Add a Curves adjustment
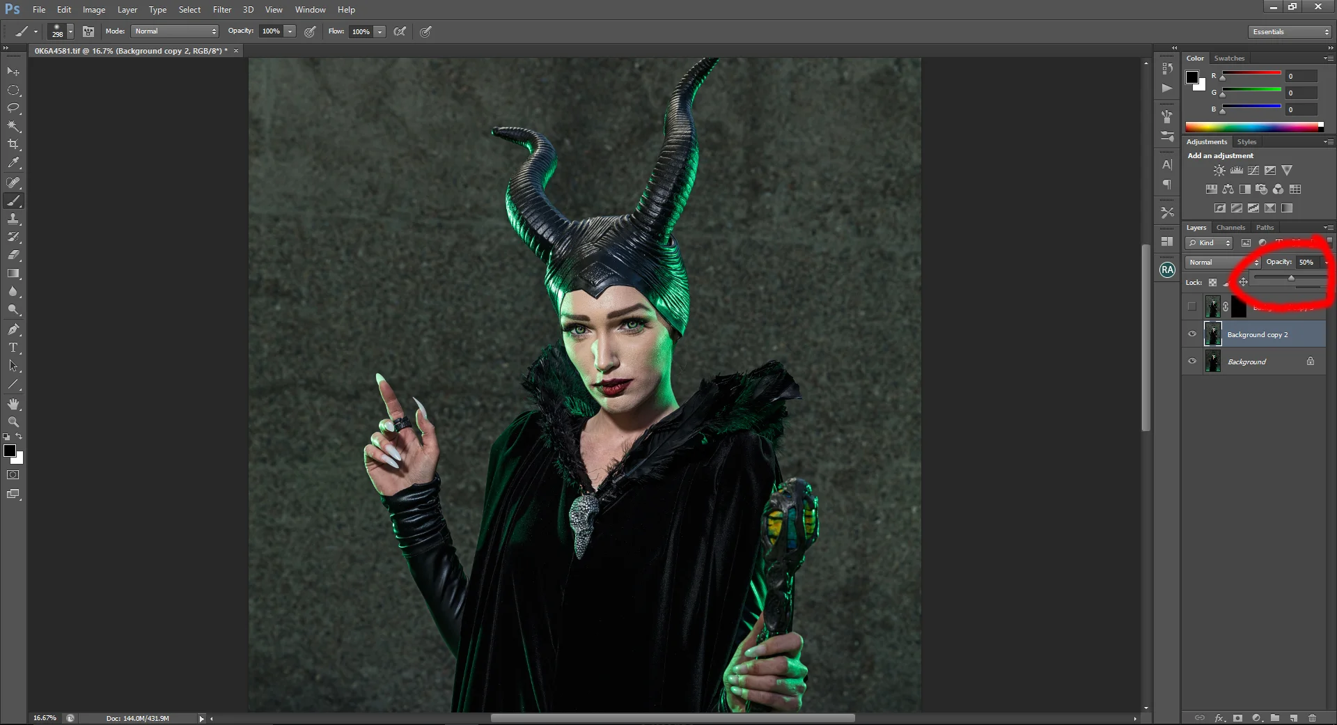 click(1253, 171)
